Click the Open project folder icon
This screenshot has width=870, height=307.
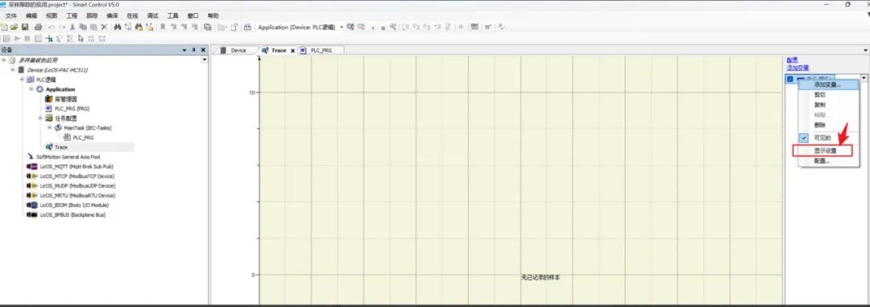14,27
